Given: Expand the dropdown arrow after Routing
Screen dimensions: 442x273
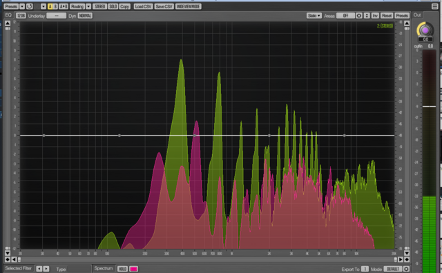Looking at the screenshot, I should click(88, 6).
